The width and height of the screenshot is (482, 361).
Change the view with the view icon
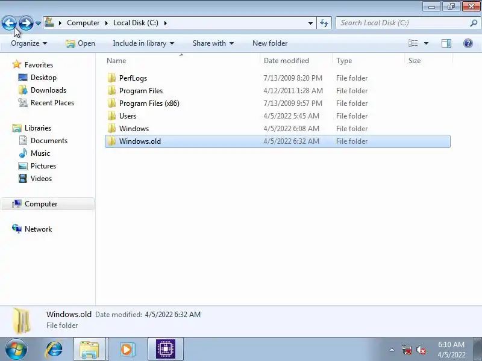click(413, 43)
